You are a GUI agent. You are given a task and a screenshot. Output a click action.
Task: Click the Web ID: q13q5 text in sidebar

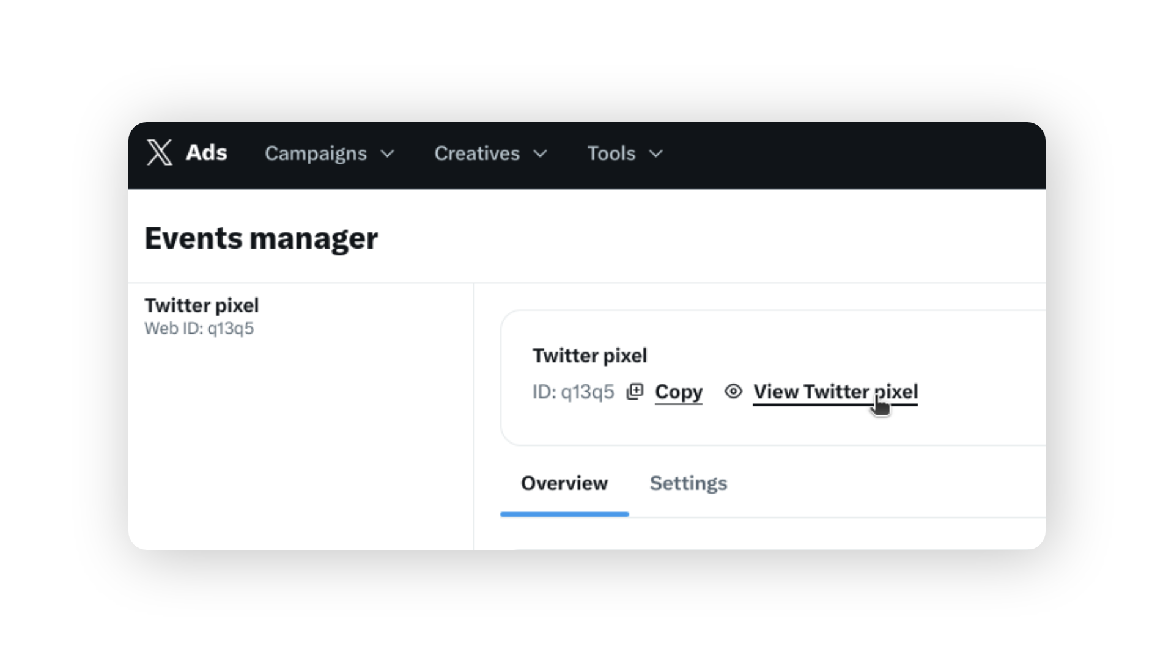(199, 329)
